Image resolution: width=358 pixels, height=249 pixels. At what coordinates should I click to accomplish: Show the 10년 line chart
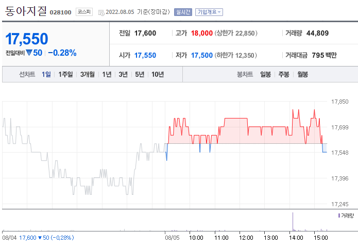[x=158, y=74]
